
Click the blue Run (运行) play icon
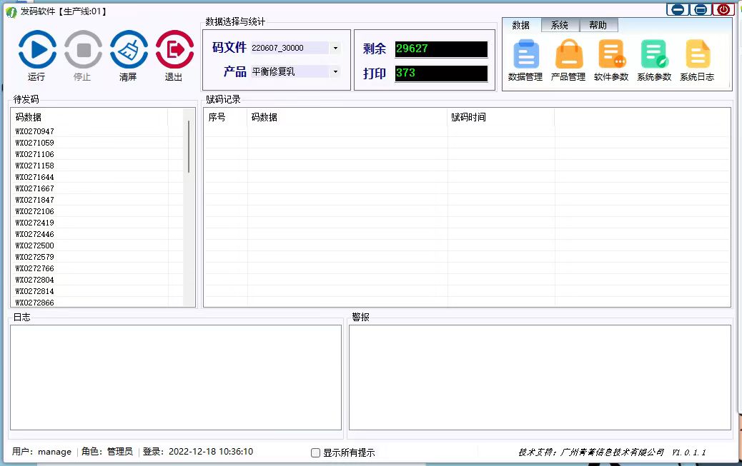pos(37,50)
